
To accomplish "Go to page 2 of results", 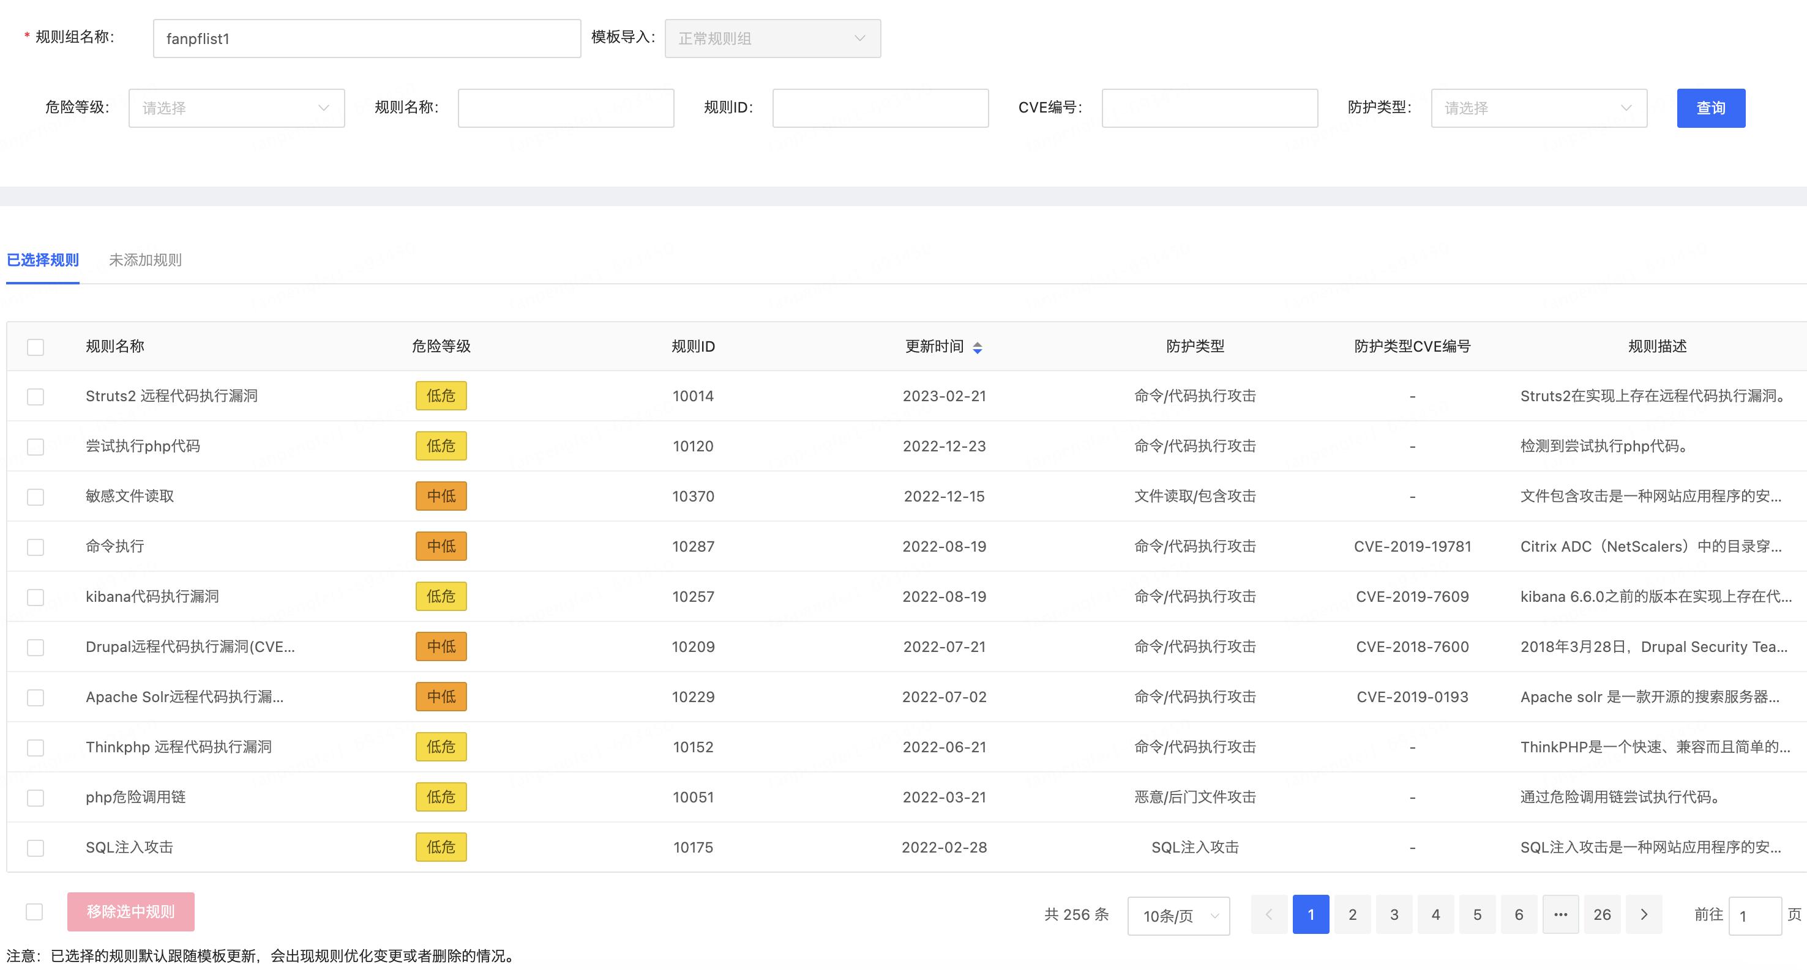I will pos(1352,914).
